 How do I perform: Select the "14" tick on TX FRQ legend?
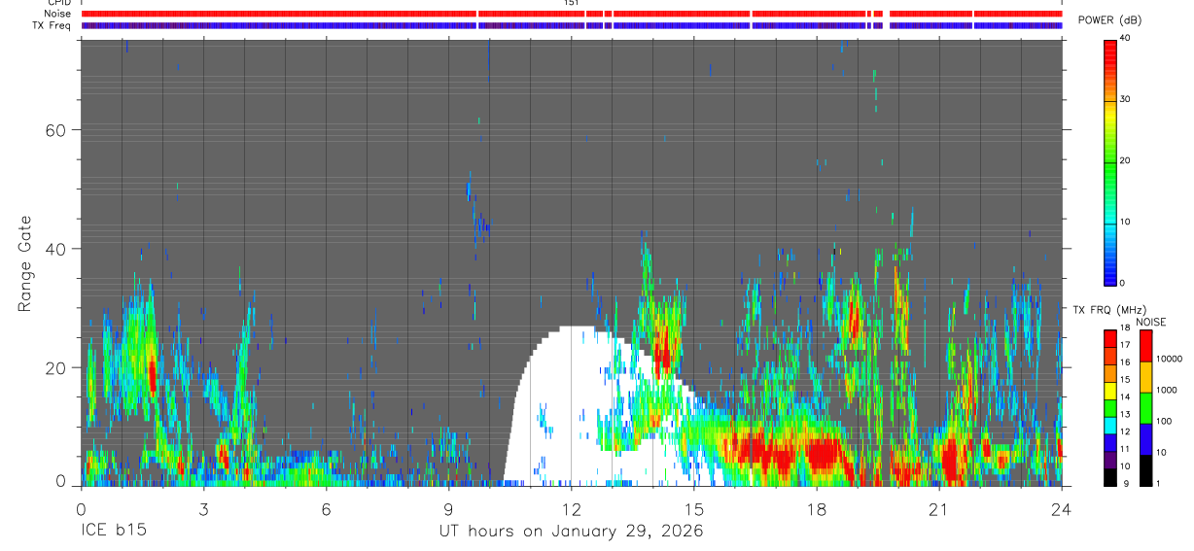pos(1125,396)
